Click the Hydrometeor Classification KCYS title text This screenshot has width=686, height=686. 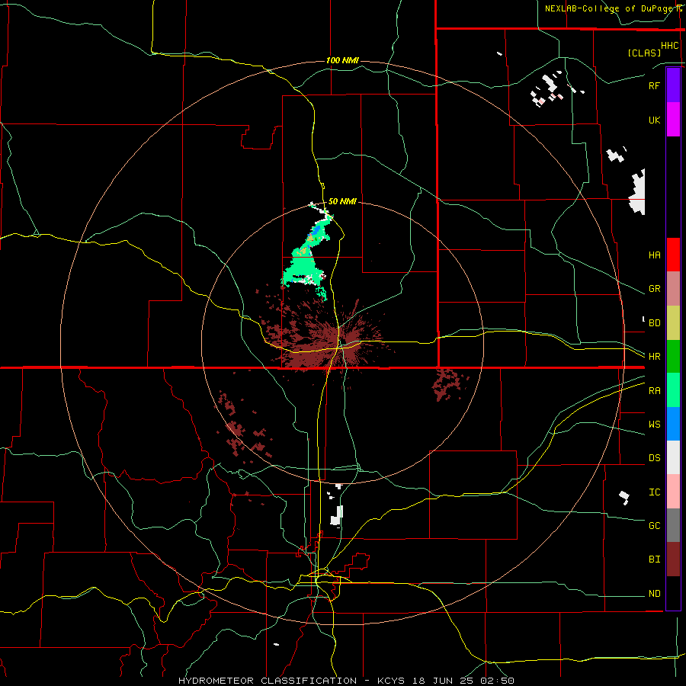point(346,681)
